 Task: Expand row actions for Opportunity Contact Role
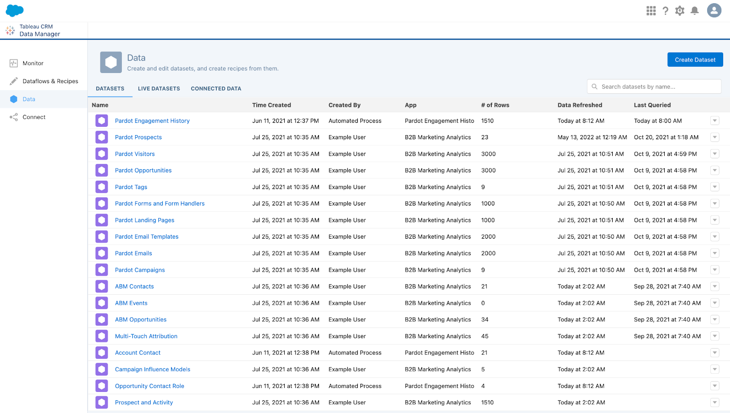(x=715, y=386)
